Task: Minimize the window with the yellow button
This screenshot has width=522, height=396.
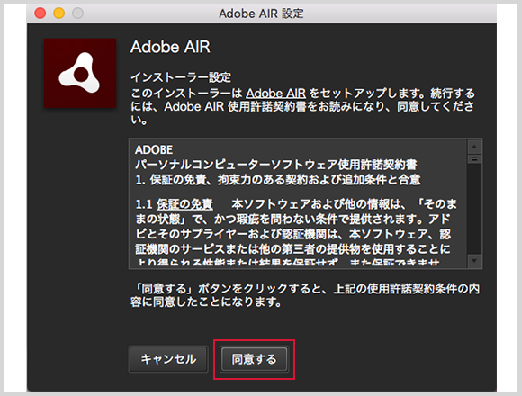Action: [58, 13]
